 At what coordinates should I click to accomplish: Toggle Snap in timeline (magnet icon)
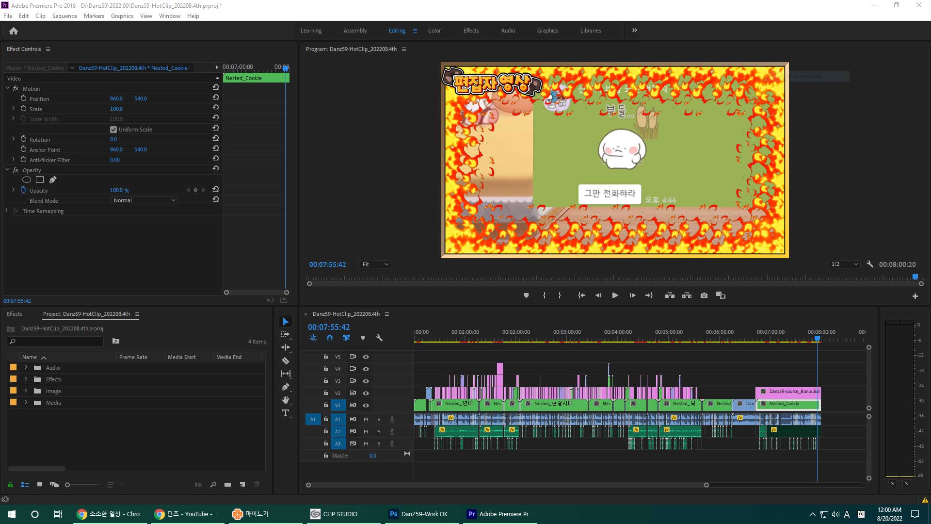tap(330, 338)
